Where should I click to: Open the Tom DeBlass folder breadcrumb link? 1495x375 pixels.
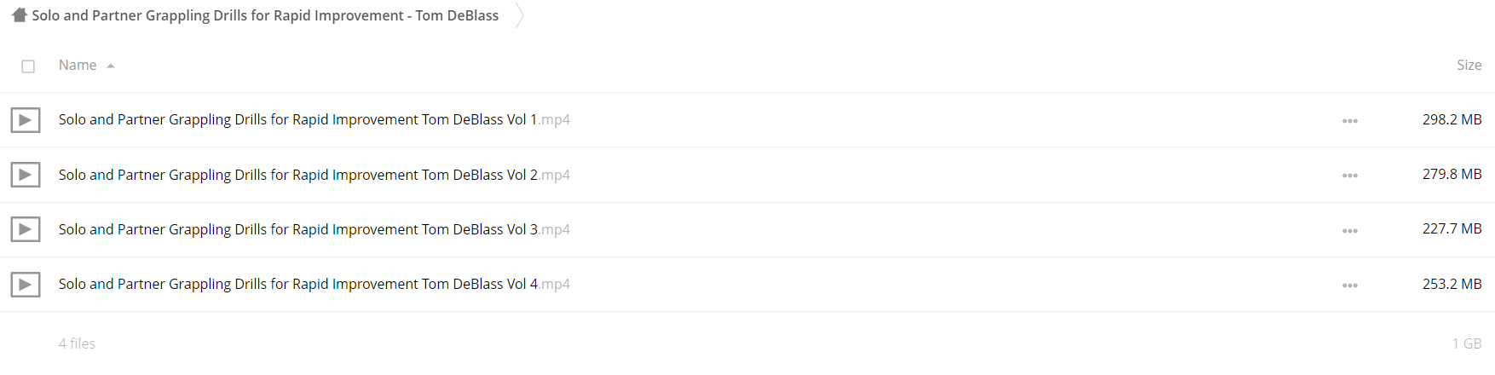pos(265,15)
